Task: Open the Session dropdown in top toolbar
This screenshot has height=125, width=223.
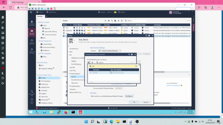Action: click(110, 12)
